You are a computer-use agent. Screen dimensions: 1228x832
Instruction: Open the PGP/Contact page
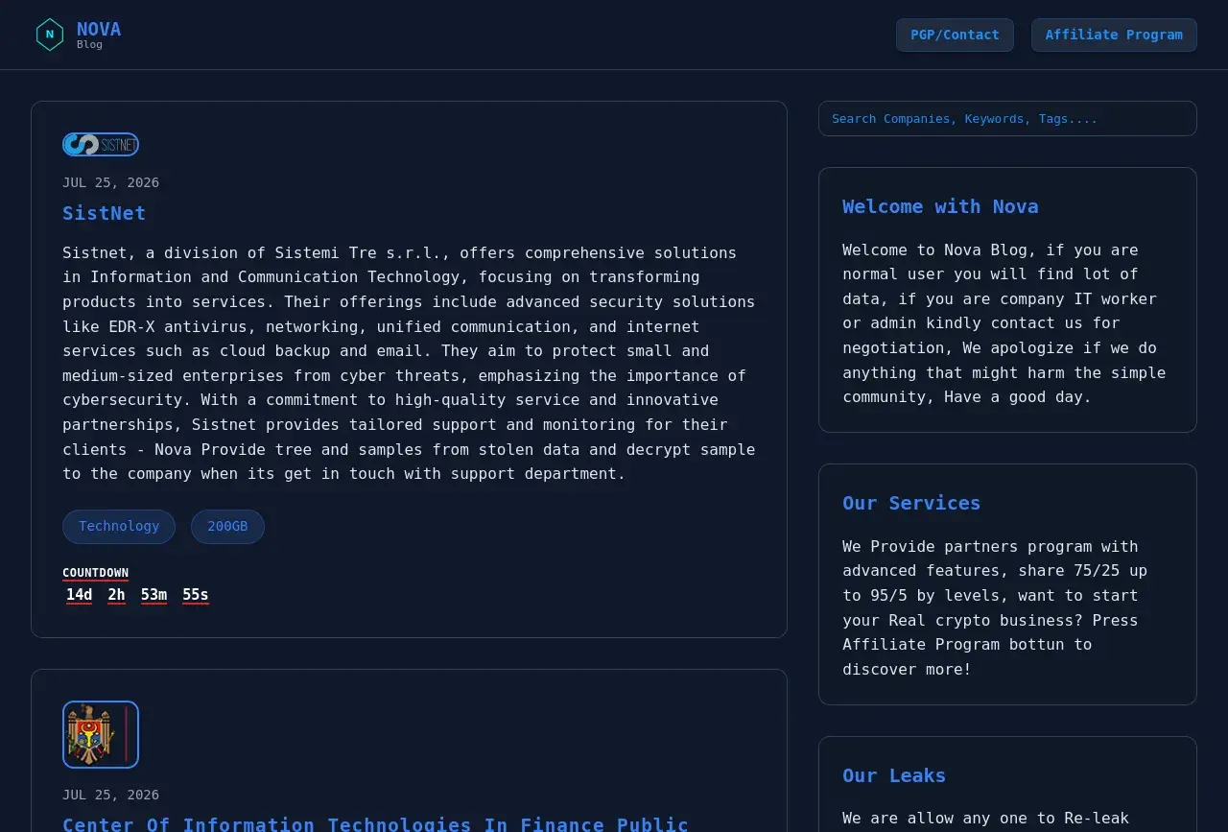point(955,35)
